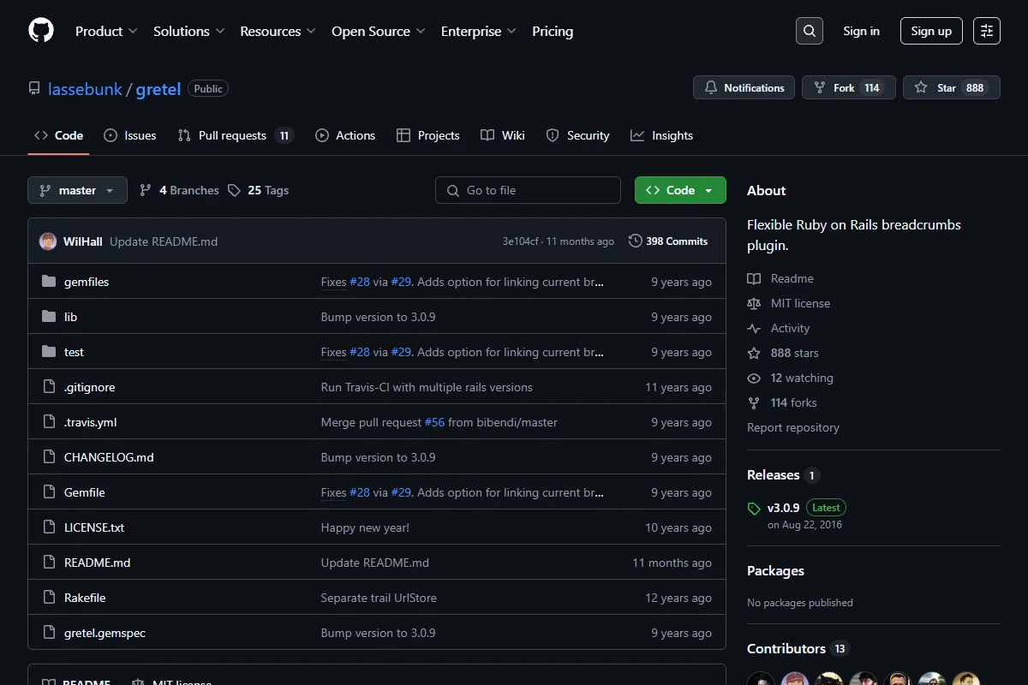This screenshot has width=1028, height=685.
Task: Click the v3.0.9 release tag icon
Action: pyautogui.click(x=754, y=509)
